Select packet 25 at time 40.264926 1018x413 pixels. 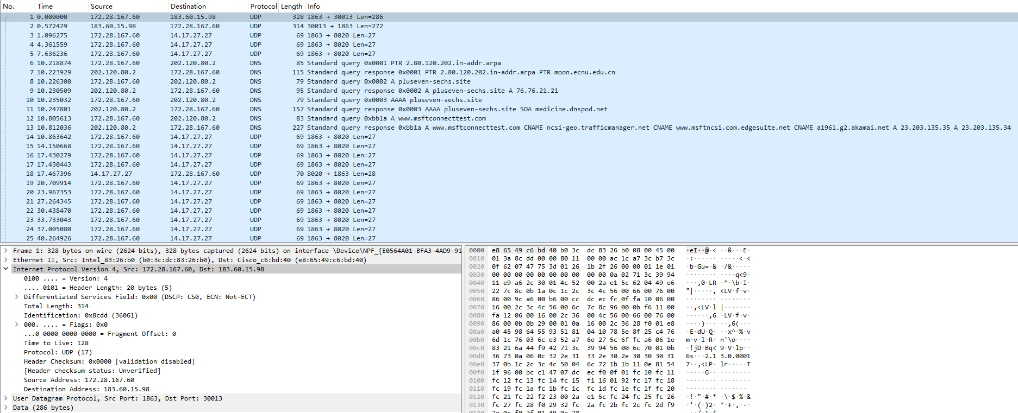point(509,238)
